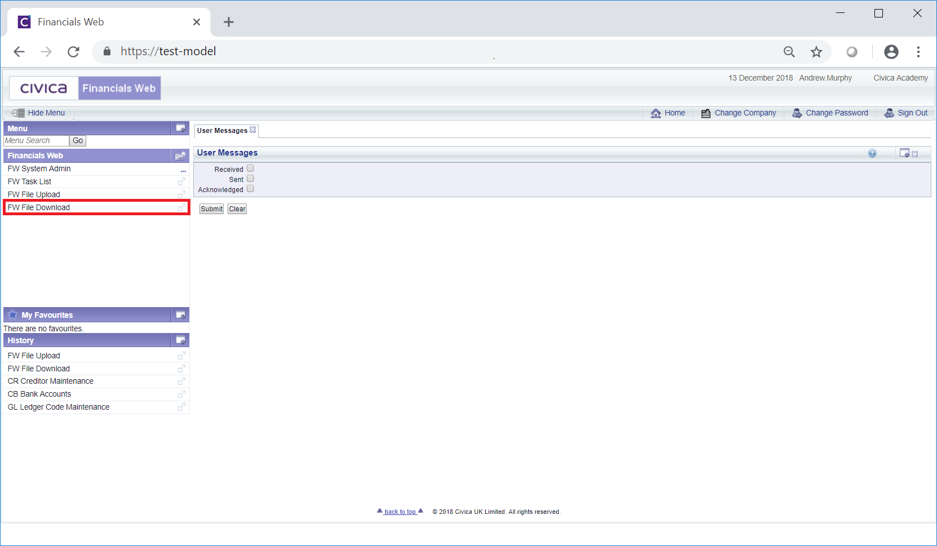
Task: Collapse the Menu panel using header icon
Action: coord(180,128)
